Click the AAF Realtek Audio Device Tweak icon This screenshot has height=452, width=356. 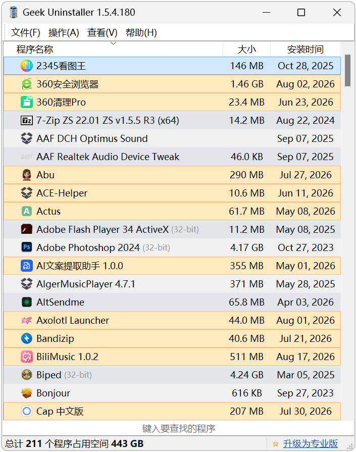tap(27, 157)
